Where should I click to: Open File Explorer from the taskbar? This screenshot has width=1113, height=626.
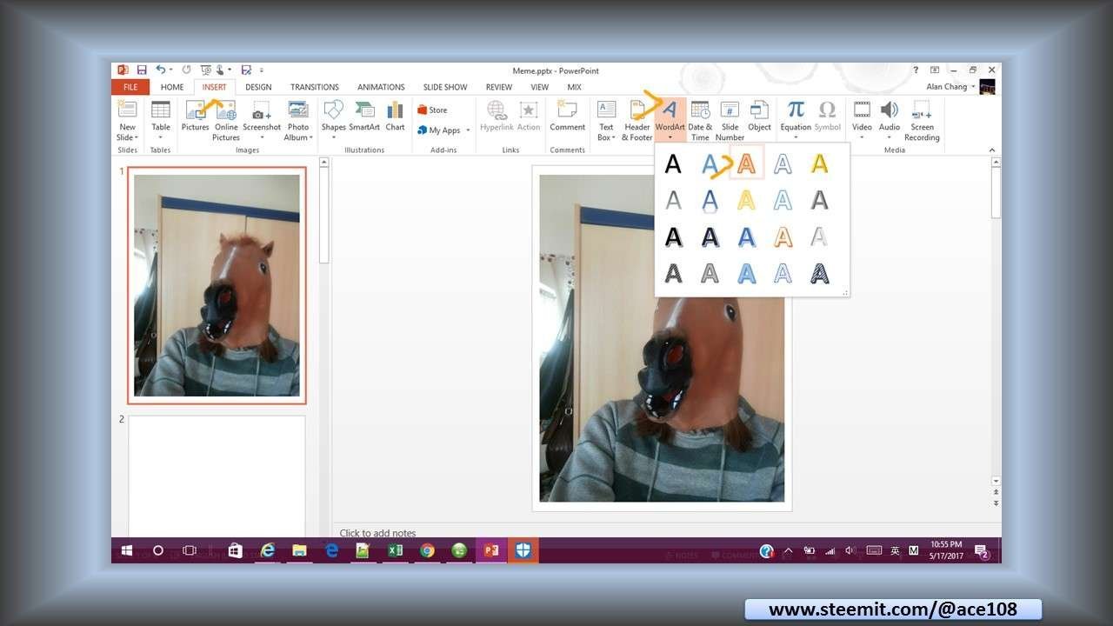pyautogui.click(x=299, y=550)
